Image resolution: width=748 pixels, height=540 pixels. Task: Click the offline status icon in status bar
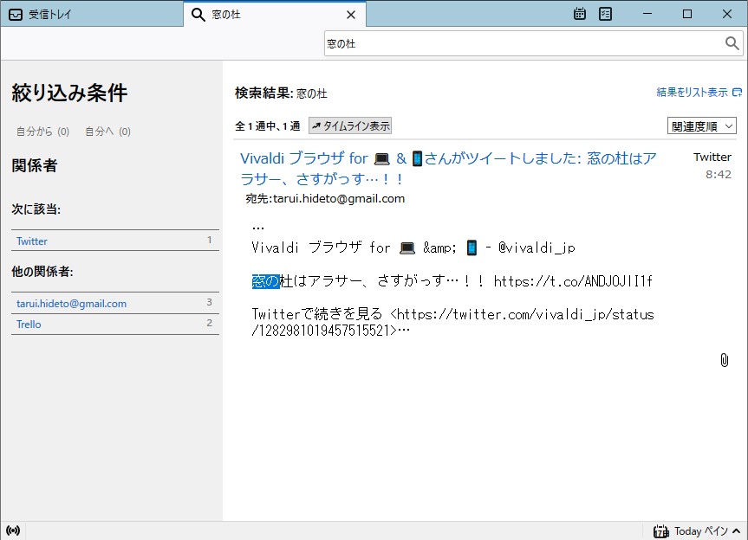[x=12, y=530]
